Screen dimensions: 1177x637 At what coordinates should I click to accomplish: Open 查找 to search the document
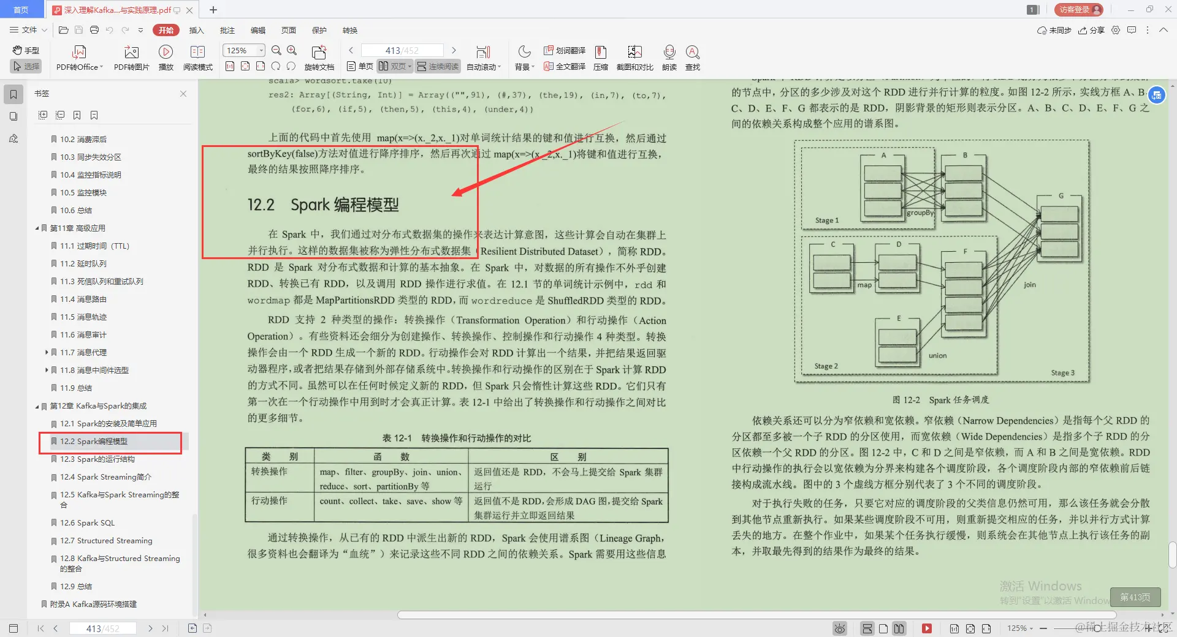click(692, 57)
